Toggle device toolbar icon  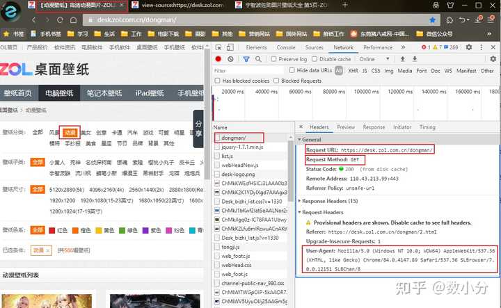click(x=230, y=47)
